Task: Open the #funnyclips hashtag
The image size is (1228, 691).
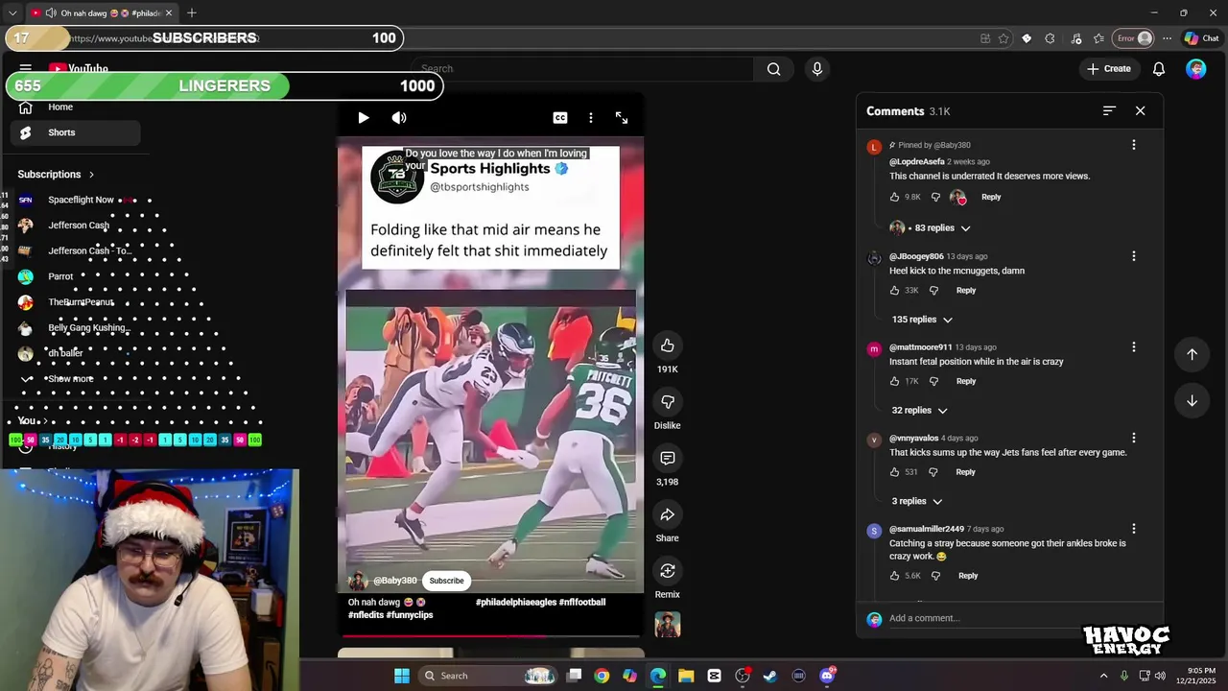Action: (x=410, y=615)
